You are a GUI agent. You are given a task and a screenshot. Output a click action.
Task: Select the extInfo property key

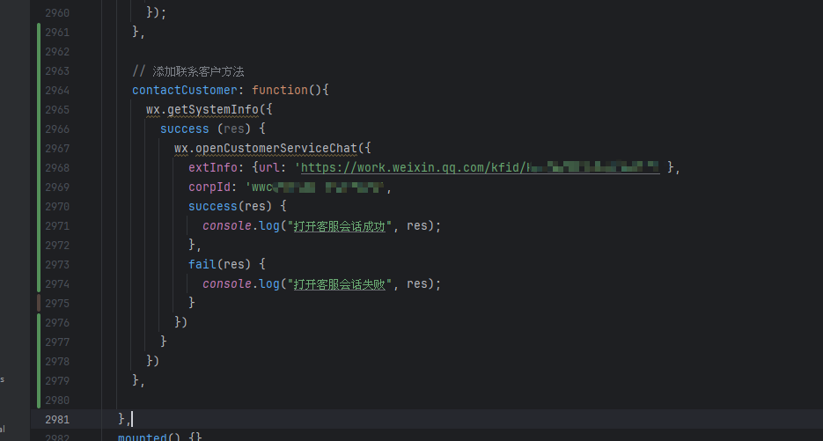click(x=213, y=167)
